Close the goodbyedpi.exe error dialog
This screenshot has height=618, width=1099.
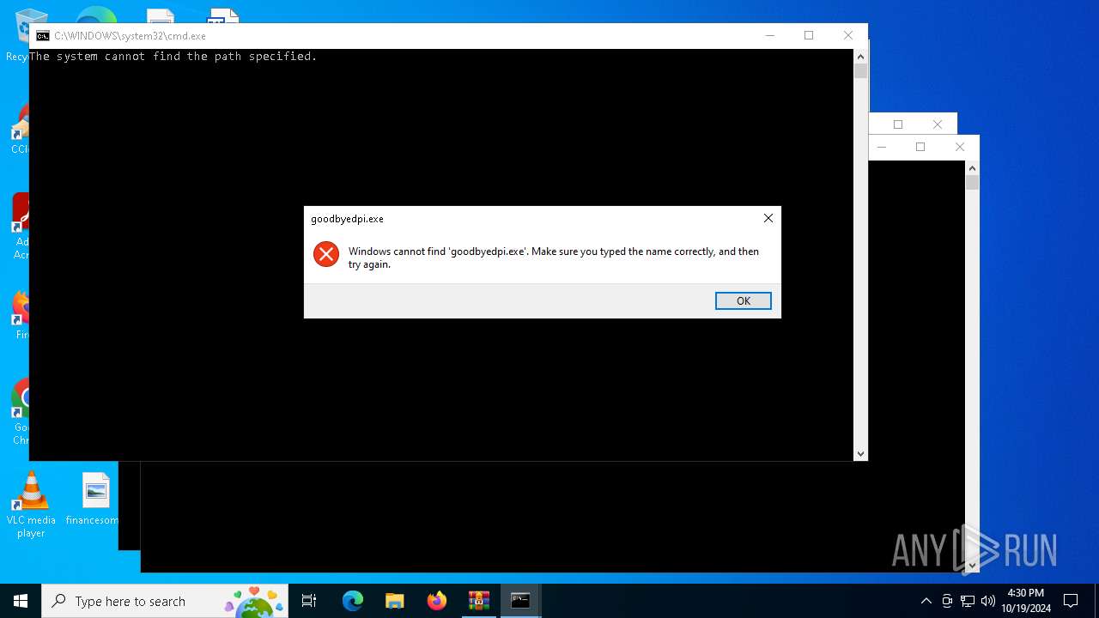768,218
